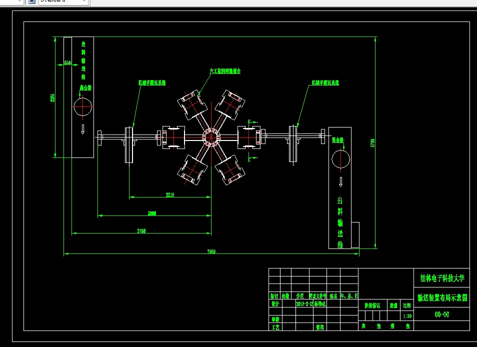The height and width of the screenshot is (347, 477).
Task: Click the left 机械手搬运系统 leader label
Action: tap(152, 82)
